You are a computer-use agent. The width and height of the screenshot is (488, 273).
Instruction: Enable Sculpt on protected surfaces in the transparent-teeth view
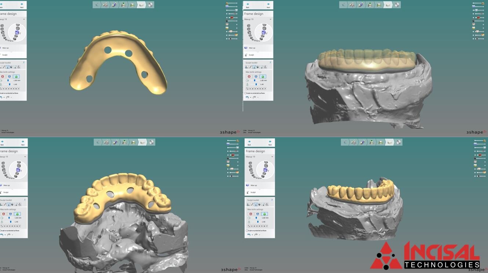(245, 93)
